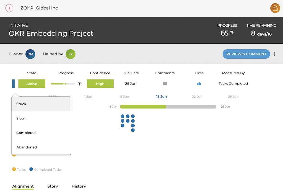Choose Abandoned in the state menu
Screen dimensions: 283x195
coord(41,147)
